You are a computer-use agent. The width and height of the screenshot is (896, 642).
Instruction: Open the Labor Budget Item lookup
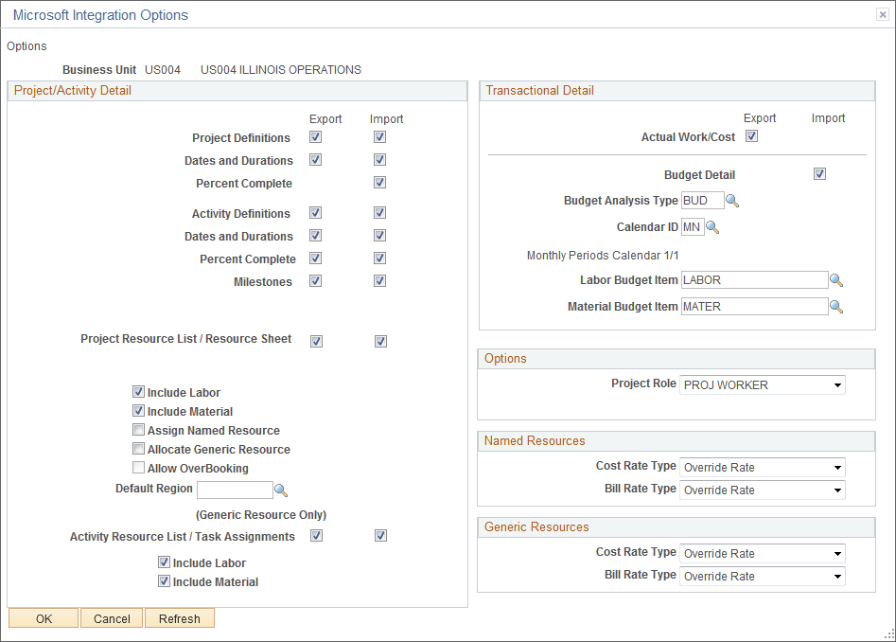pos(837,279)
